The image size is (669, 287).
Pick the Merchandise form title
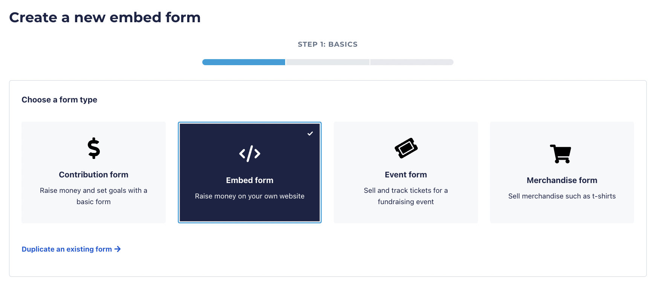click(562, 180)
